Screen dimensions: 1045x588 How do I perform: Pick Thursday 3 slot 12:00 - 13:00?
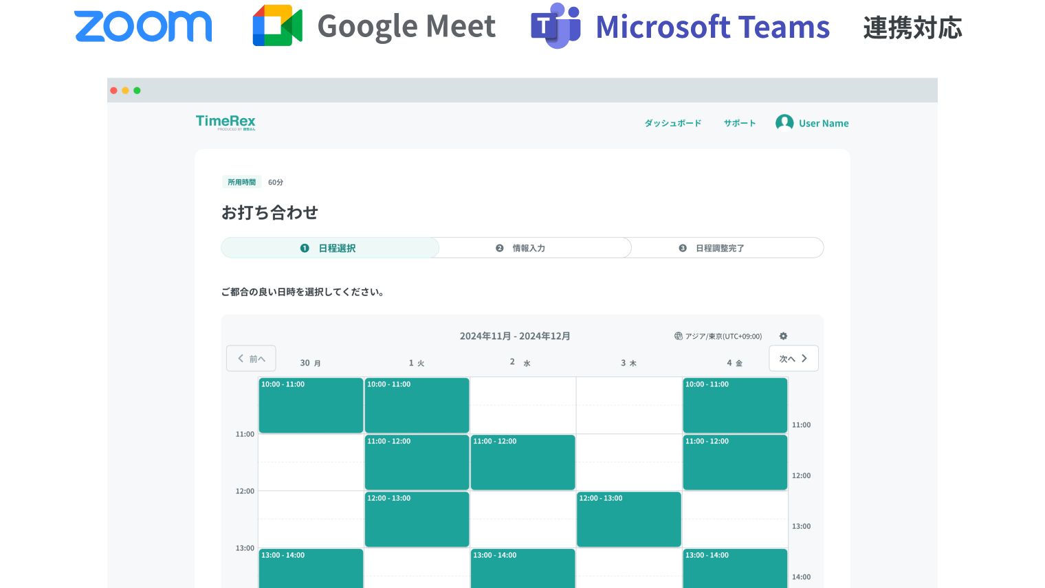pos(629,519)
